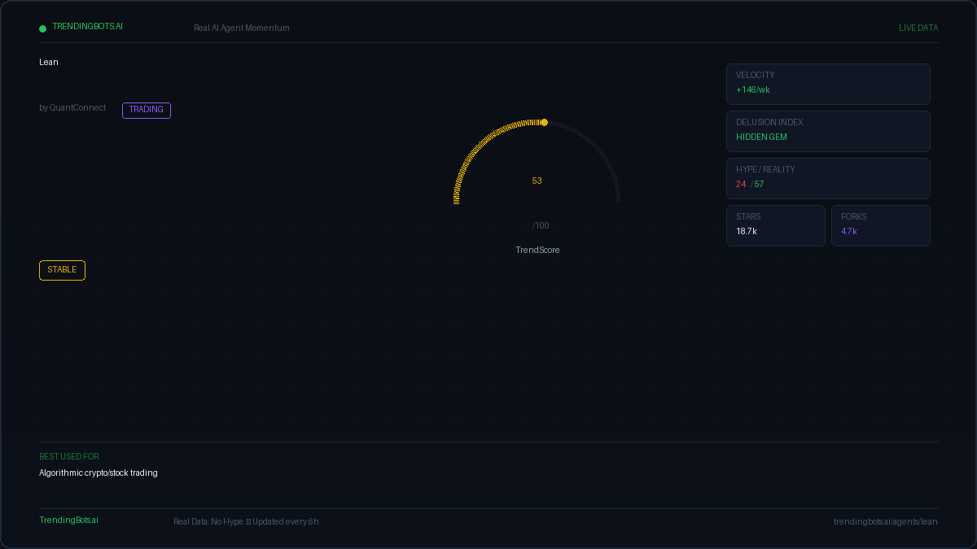Screen dimensions: 977x549
Task: Click the BEST USED FOR heading
Action: point(69,457)
